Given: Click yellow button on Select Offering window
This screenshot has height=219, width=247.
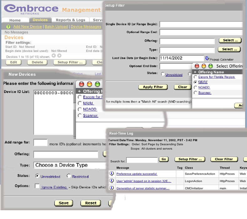Looking at the screenshot, I should [204, 66].
